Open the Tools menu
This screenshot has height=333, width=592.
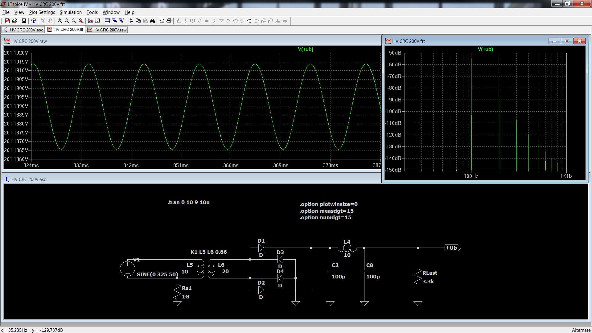click(x=92, y=12)
